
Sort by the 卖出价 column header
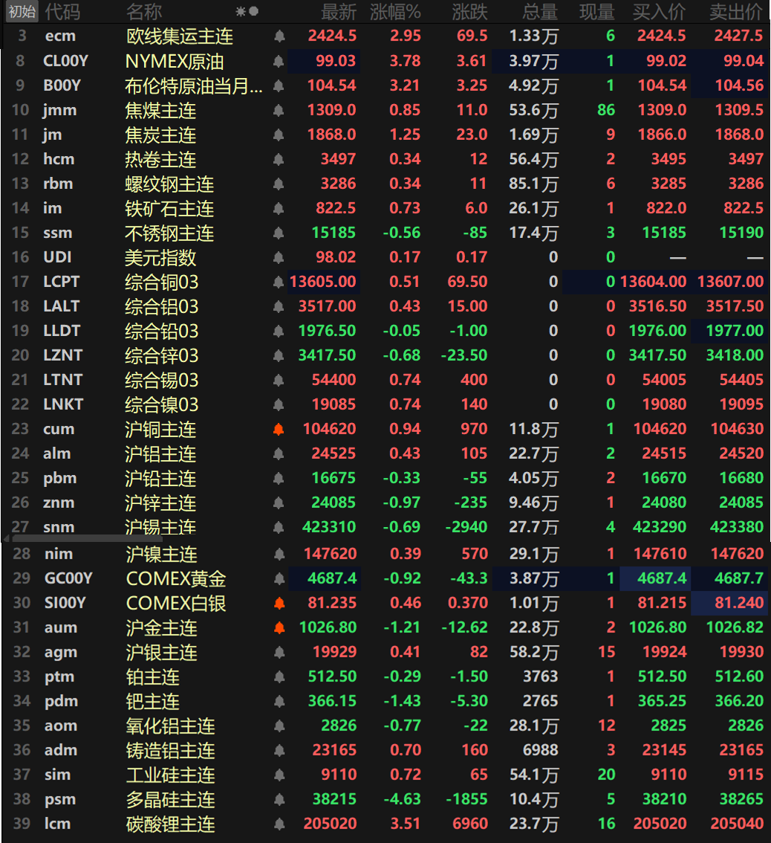point(736,11)
